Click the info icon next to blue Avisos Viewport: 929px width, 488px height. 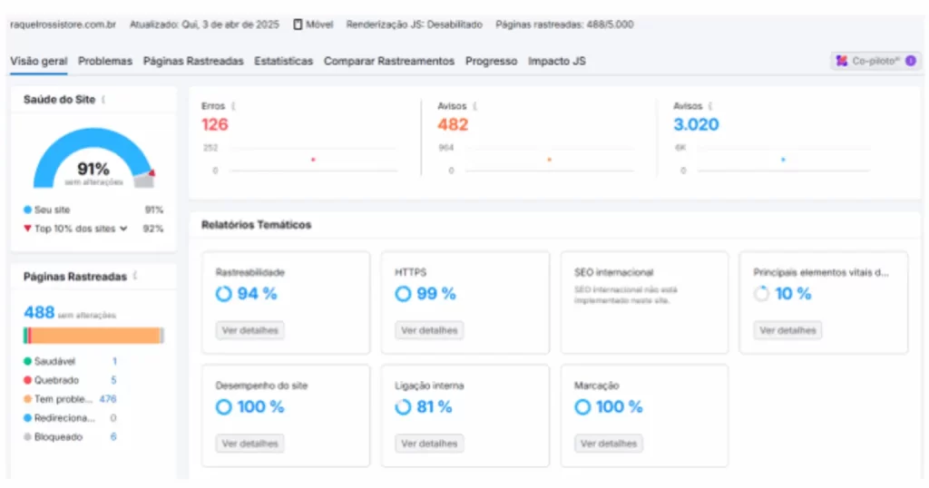[710, 106]
